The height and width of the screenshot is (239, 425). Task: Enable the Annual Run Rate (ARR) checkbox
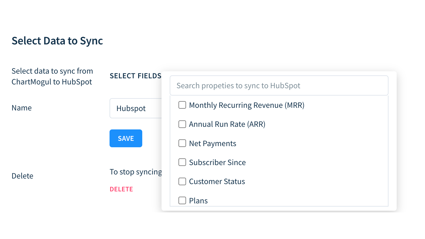click(x=182, y=124)
